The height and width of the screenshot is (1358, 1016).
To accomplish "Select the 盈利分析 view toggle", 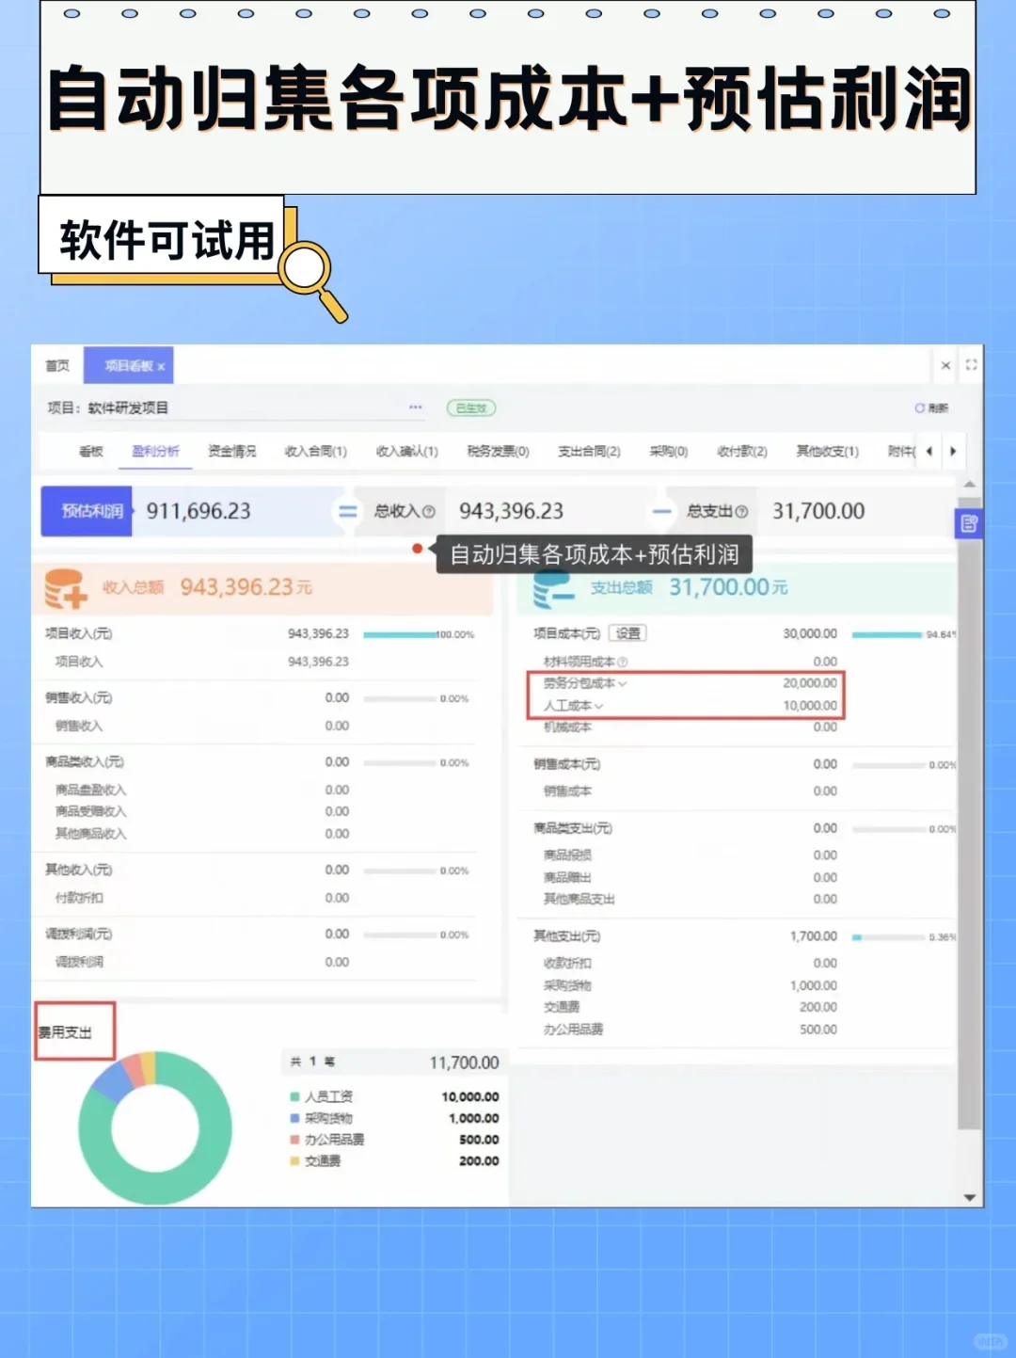I will click(155, 451).
